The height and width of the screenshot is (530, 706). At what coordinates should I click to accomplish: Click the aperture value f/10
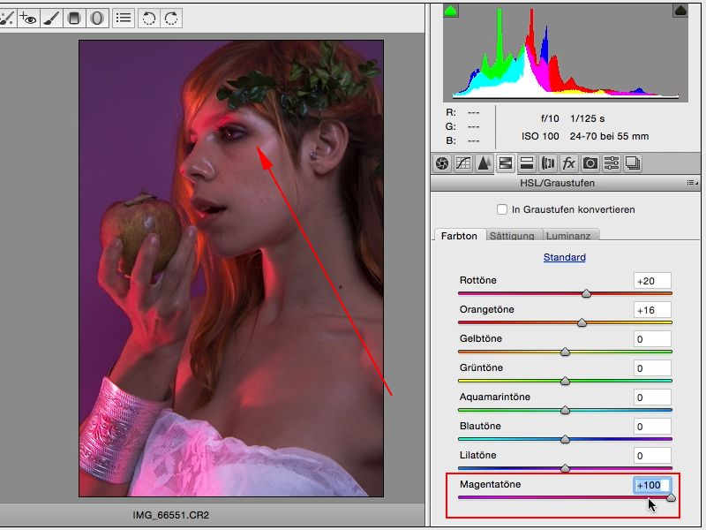click(x=550, y=119)
